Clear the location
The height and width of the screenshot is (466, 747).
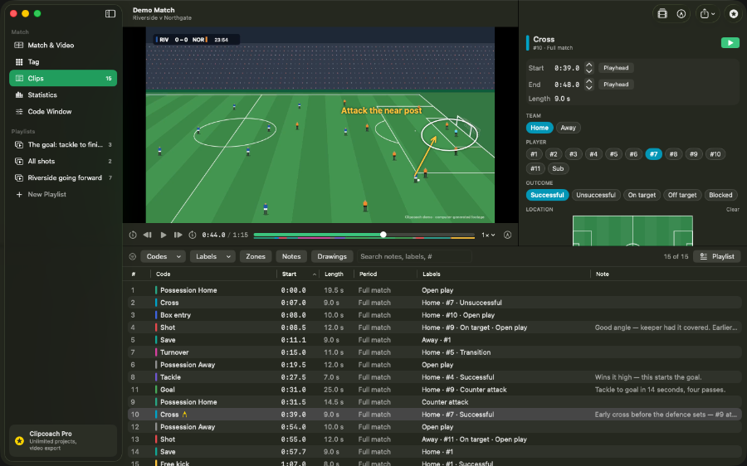click(x=732, y=210)
